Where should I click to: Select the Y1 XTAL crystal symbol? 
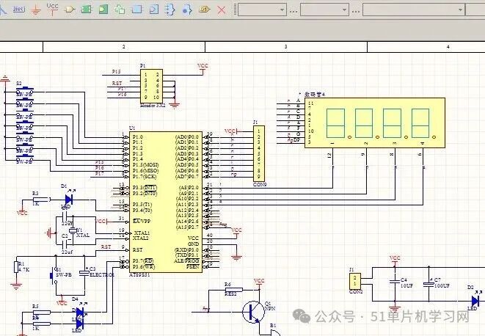point(73,231)
